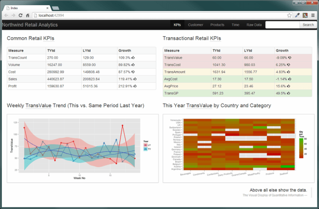This screenshot has width=319, height=209.
Task: Click thumbs icon in AvgCost row
Action: click(290, 79)
